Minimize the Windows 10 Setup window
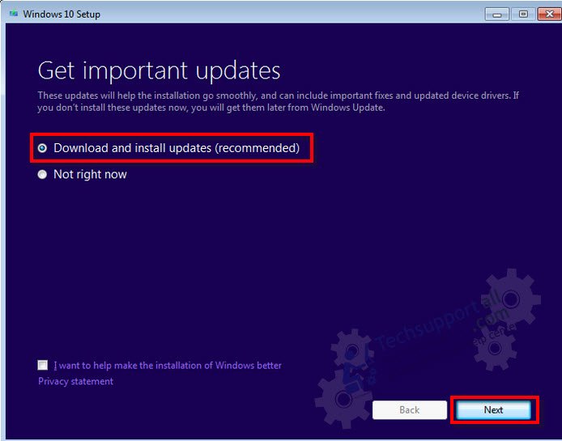 tap(496, 15)
